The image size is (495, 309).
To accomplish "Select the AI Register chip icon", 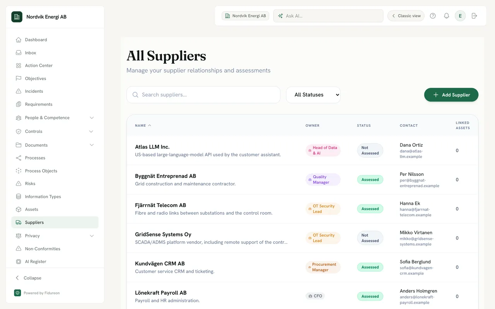I will point(18,261).
